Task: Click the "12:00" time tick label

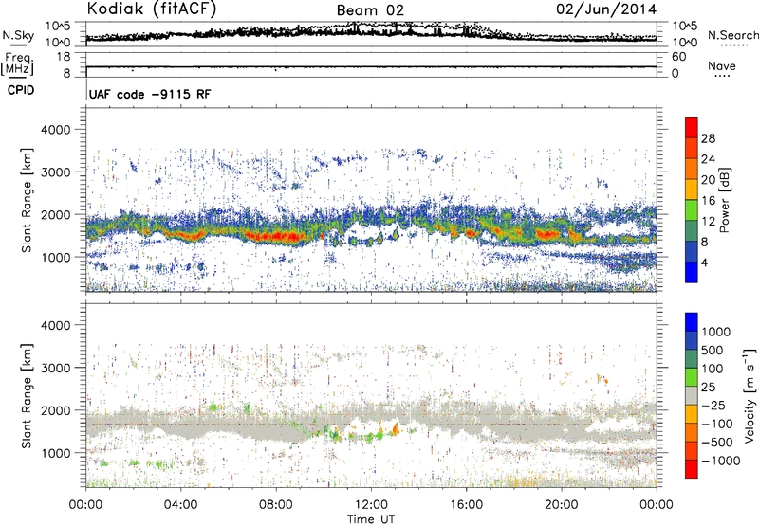Action: (x=371, y=505)
